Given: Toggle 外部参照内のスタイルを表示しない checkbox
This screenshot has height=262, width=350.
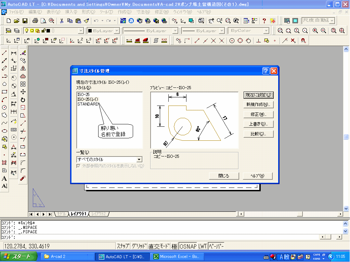Looking at the screenshot, I should point(78,166).
